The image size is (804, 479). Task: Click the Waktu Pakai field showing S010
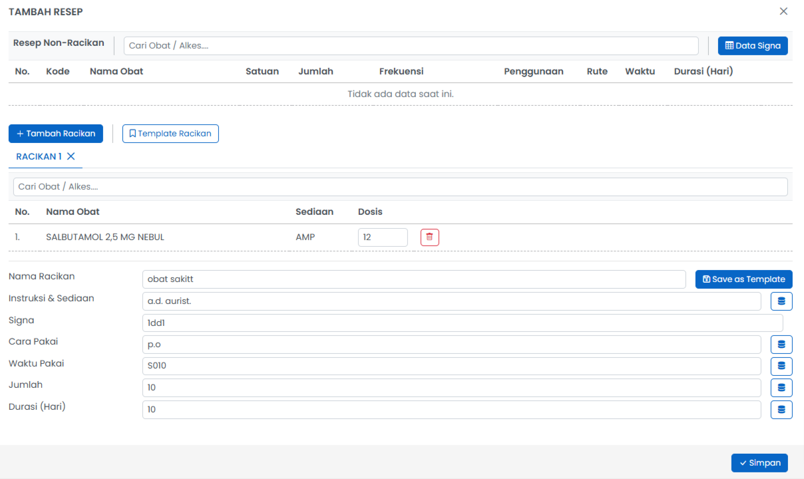tap(451, 366)
